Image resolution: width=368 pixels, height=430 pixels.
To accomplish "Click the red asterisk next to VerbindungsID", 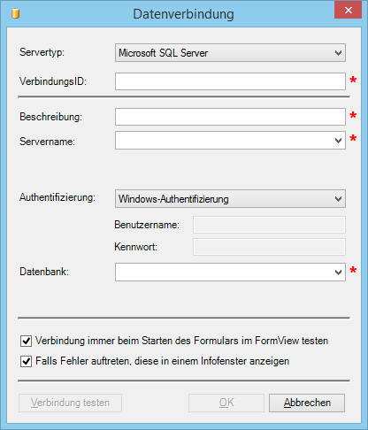I will (353, 80).
